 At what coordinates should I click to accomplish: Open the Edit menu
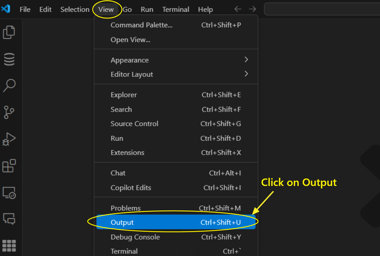pyautogui.click(x=45, y=10)
